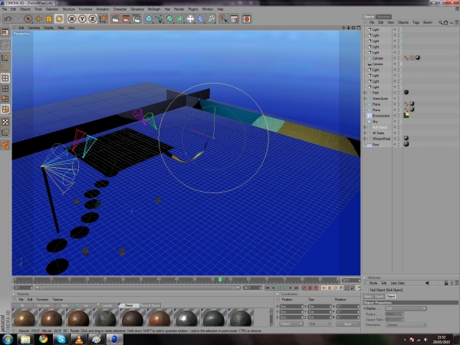
Task: Click the Environment object's texture tag
Action: [x=406, y=115]
